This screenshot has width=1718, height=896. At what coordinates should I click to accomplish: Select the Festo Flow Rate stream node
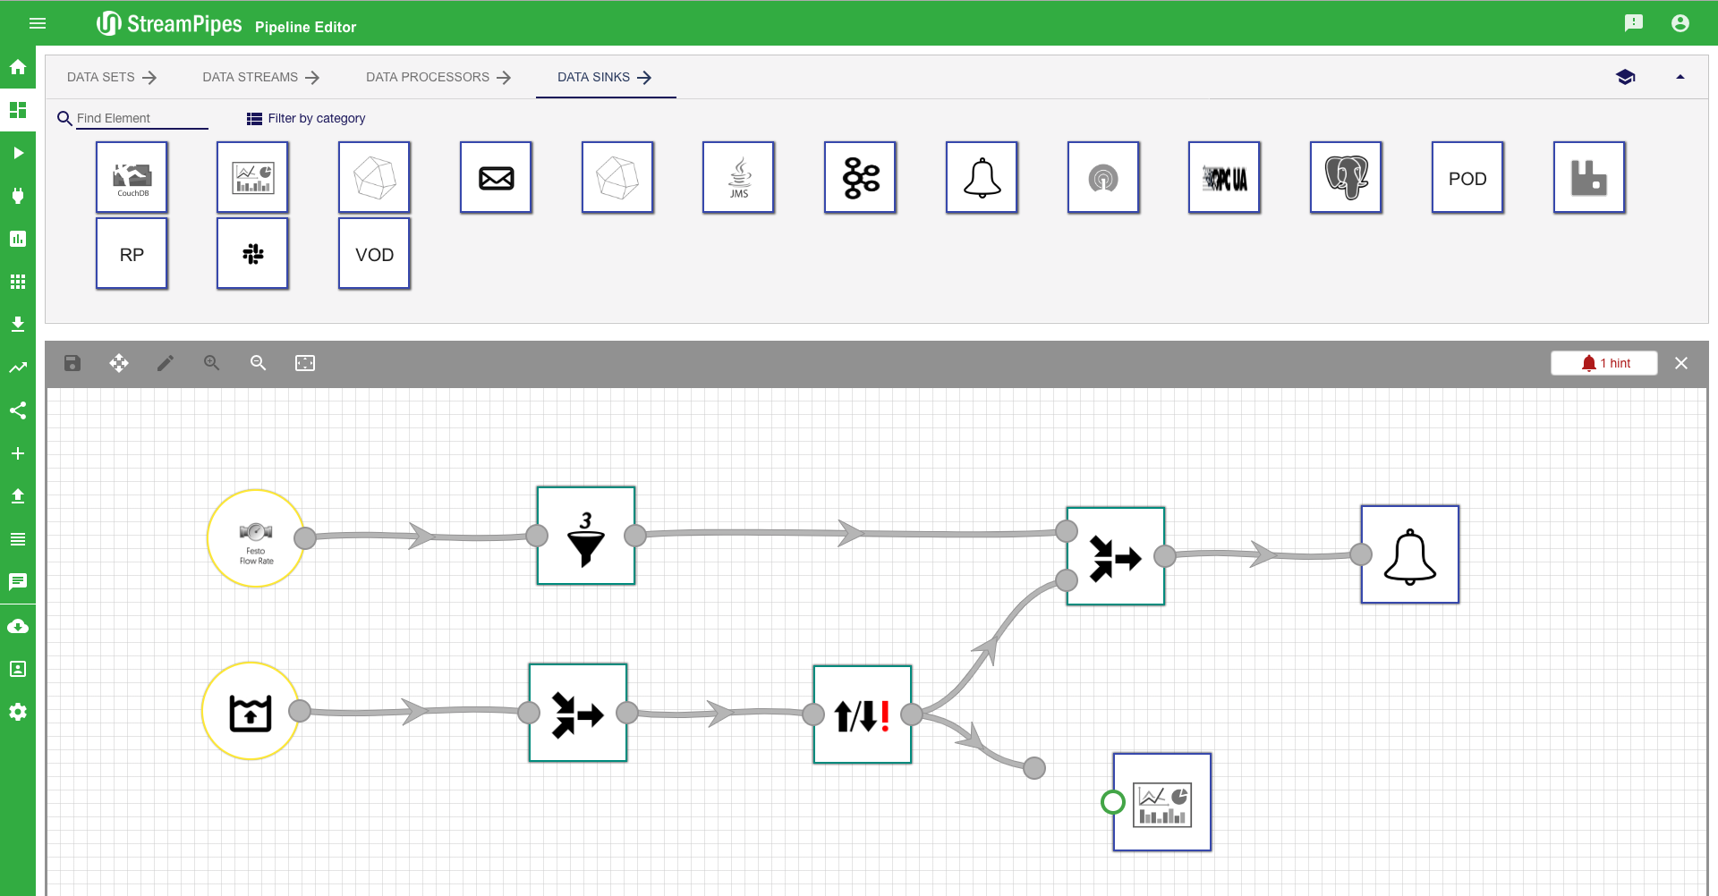pos(256,538)
